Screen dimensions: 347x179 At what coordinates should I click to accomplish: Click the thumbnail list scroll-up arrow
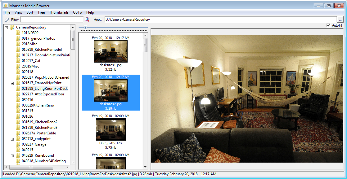click(x=145, y=35)
